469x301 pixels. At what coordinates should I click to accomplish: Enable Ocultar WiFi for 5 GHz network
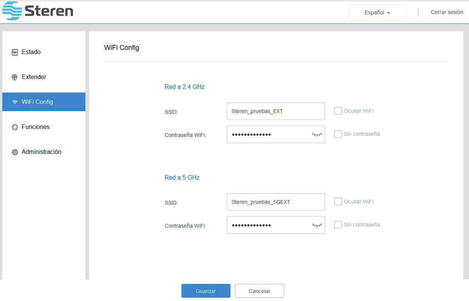[338, 202]
